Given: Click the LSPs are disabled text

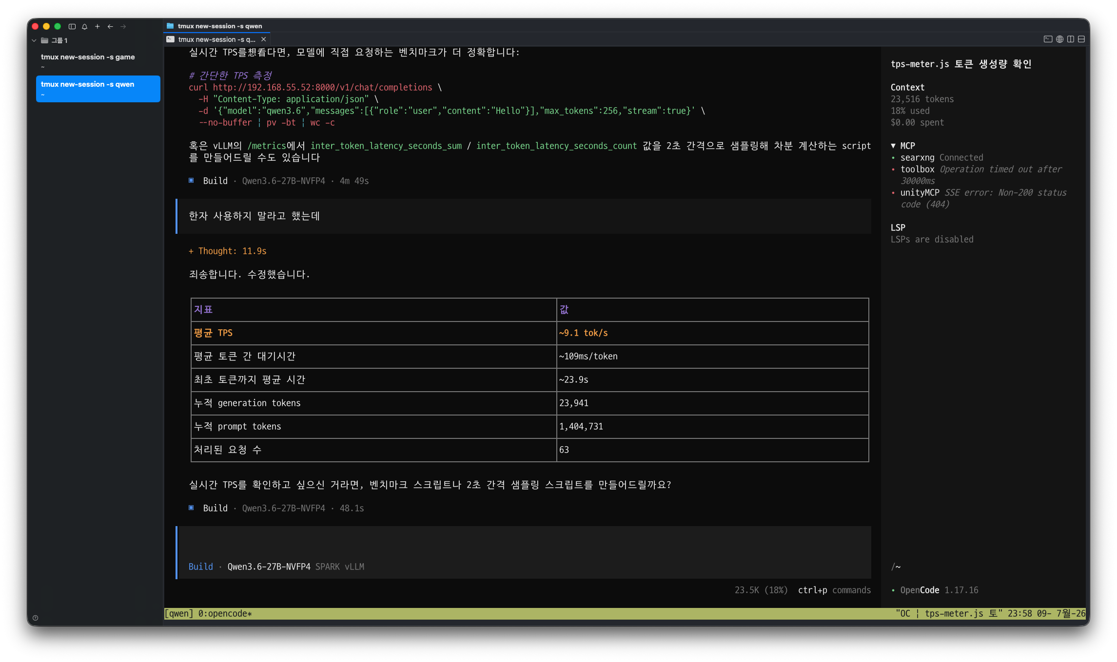Looking at the screenshot, I should click(x=932, y=239).
